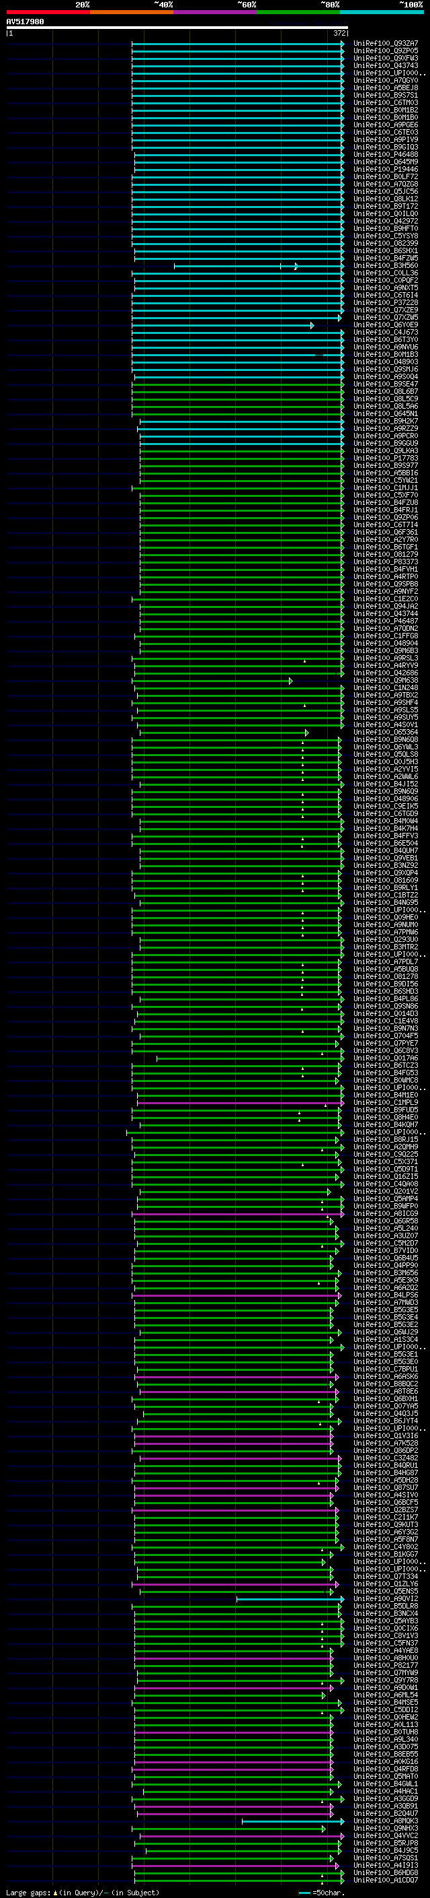Click the UniRef100_B4LPS6 label
Image resolution: width=430 pixels, height=1898 pixels.
point(386,1295)
